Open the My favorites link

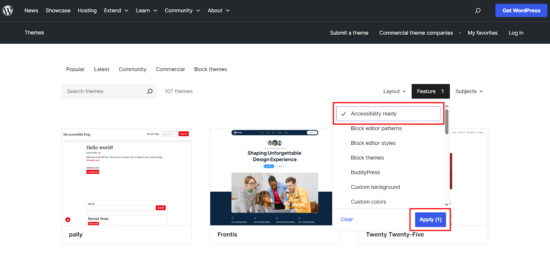[x=482, y=33]
